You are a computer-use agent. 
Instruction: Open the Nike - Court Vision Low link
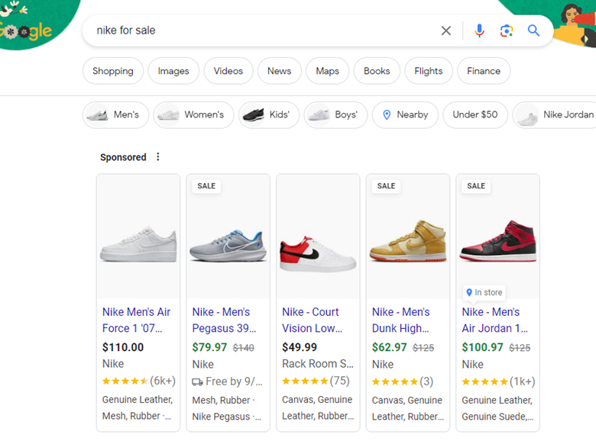pos(312,320)
